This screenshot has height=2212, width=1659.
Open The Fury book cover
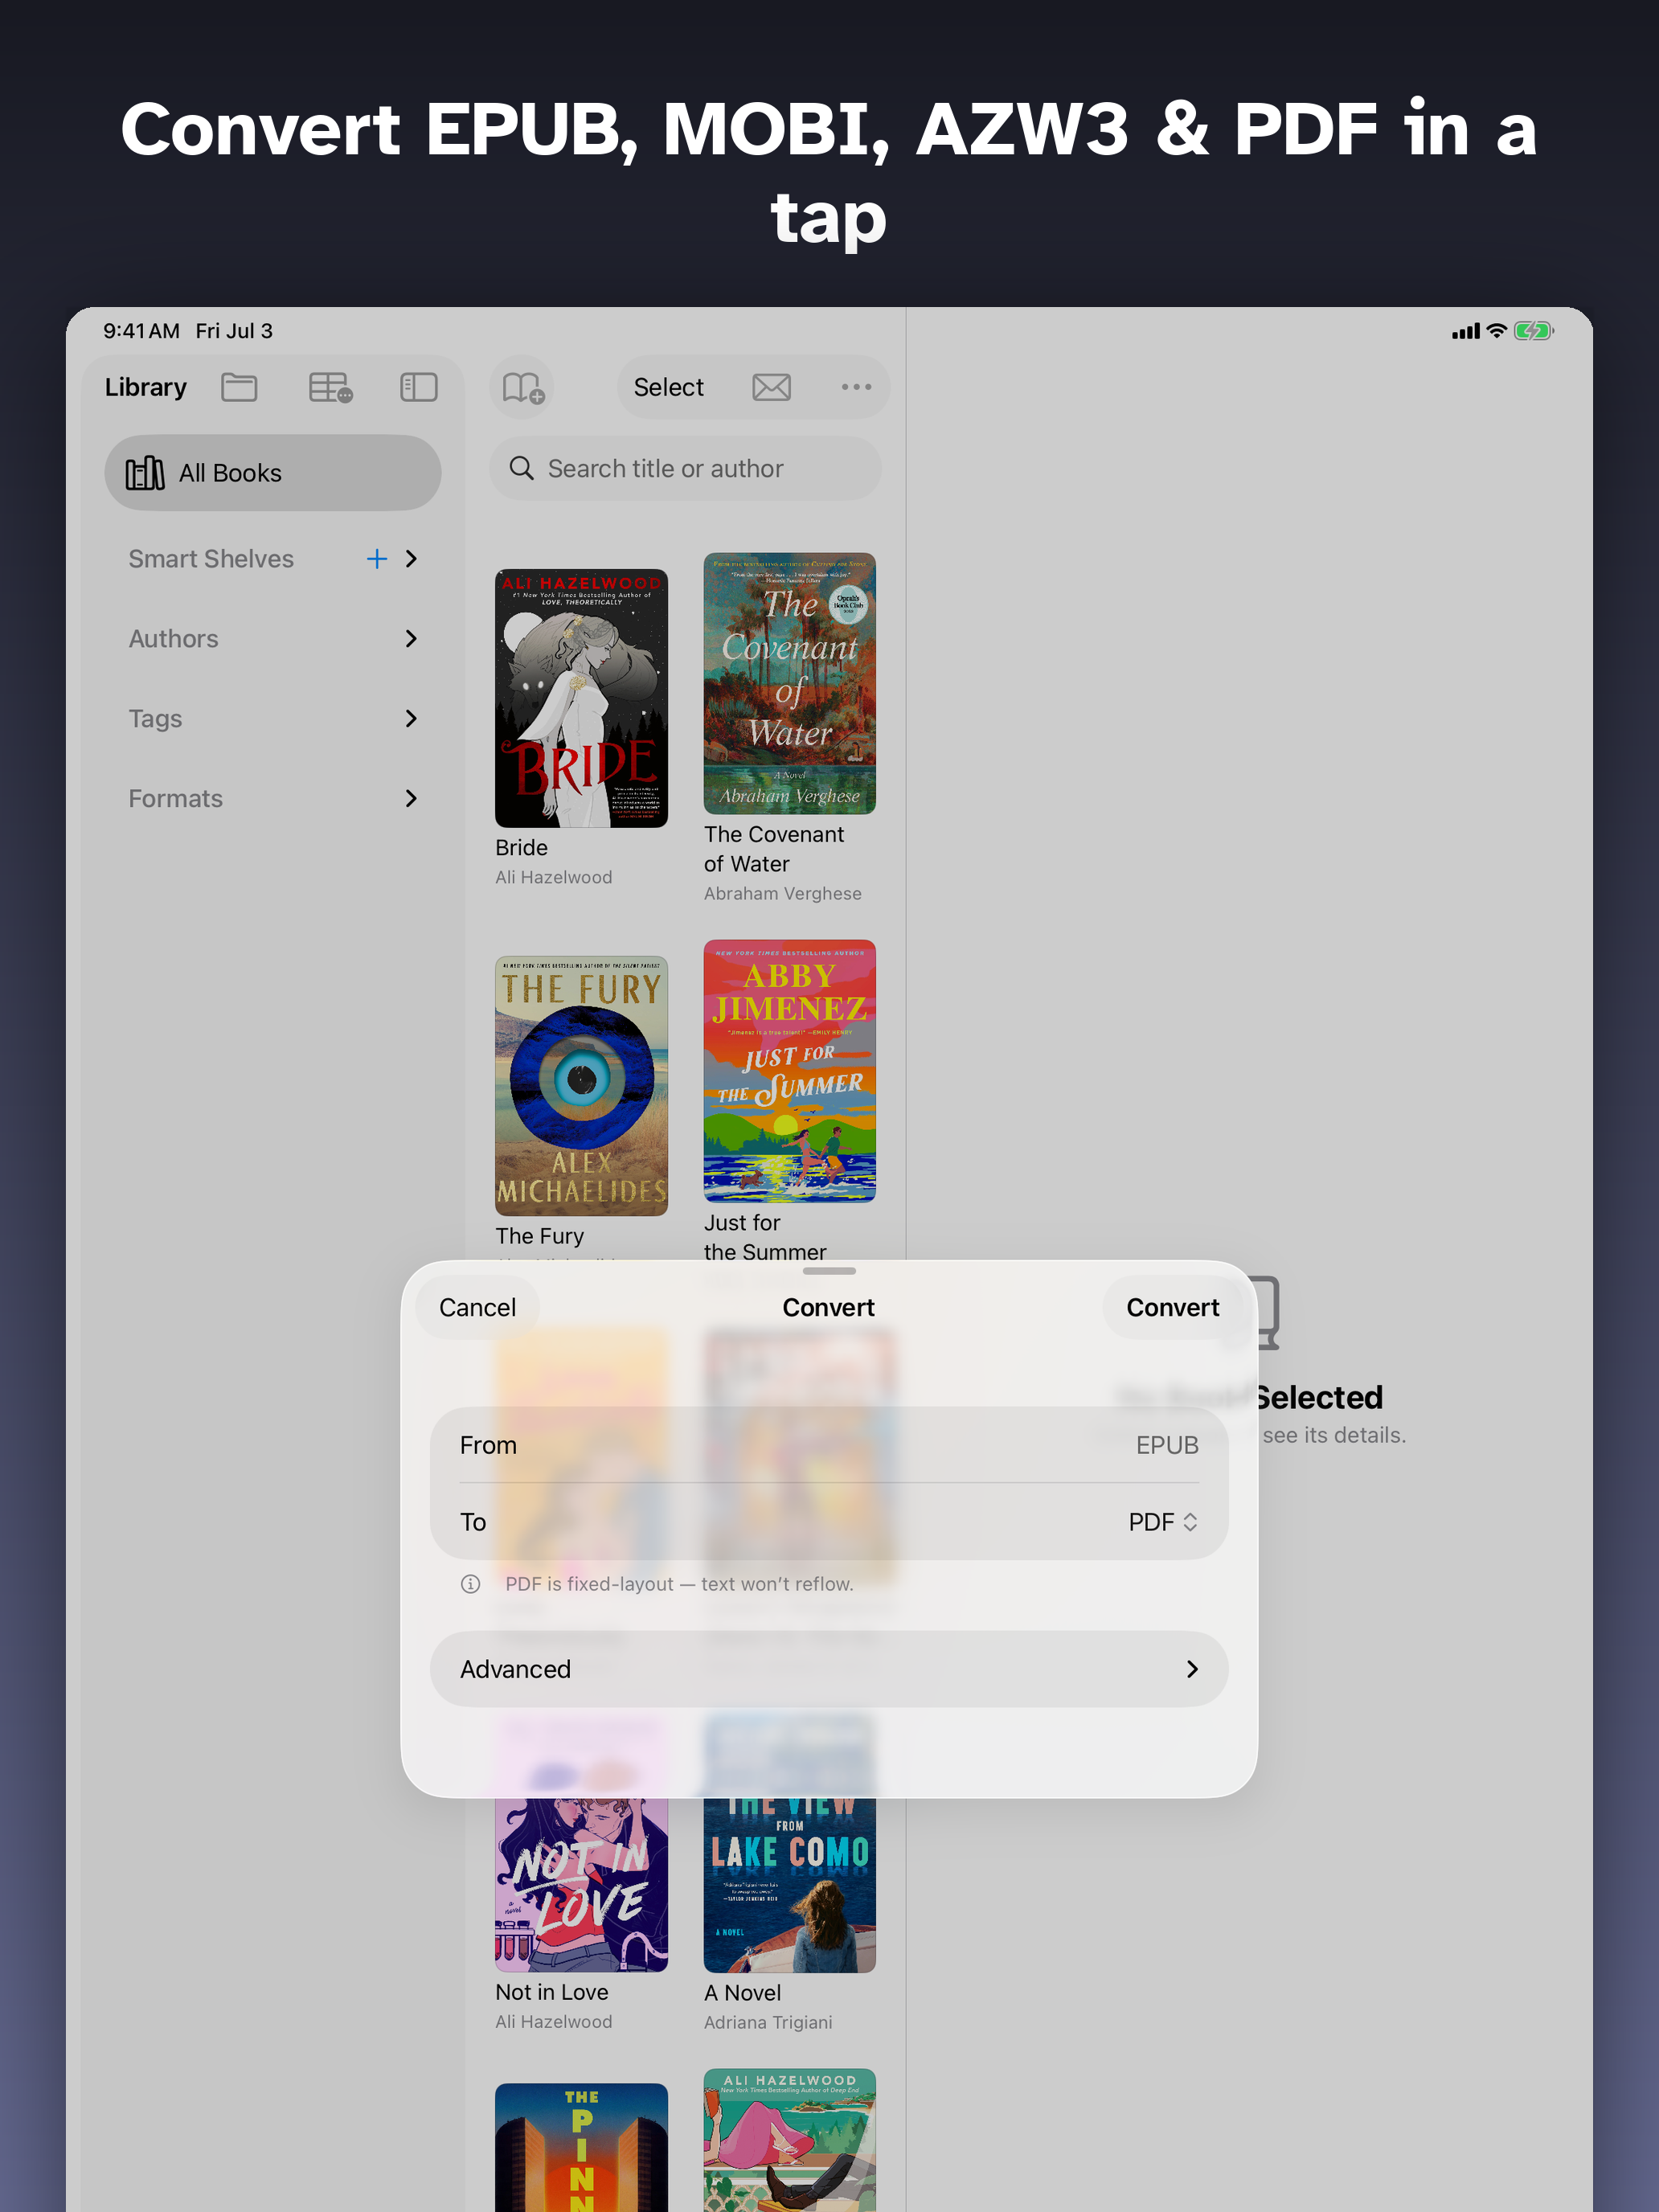[581, 1086]
